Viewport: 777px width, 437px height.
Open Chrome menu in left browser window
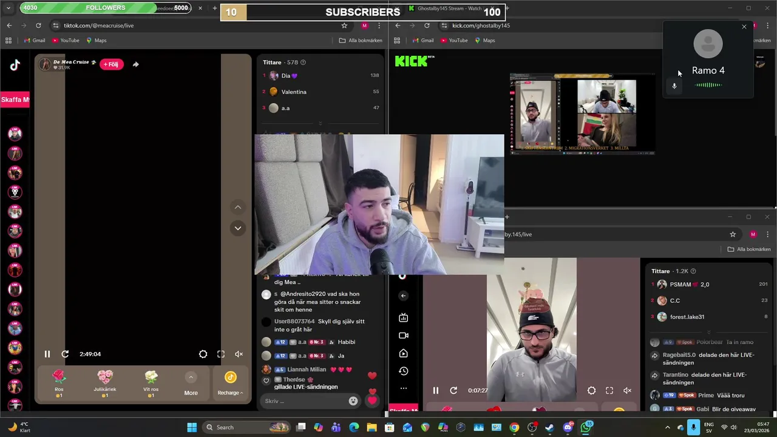click(379, 25)
